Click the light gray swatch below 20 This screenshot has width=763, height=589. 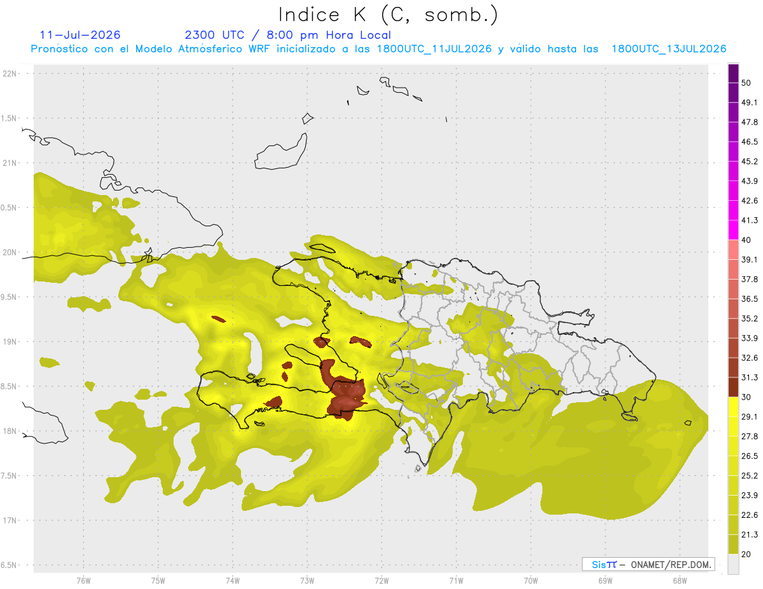point(733,564)
